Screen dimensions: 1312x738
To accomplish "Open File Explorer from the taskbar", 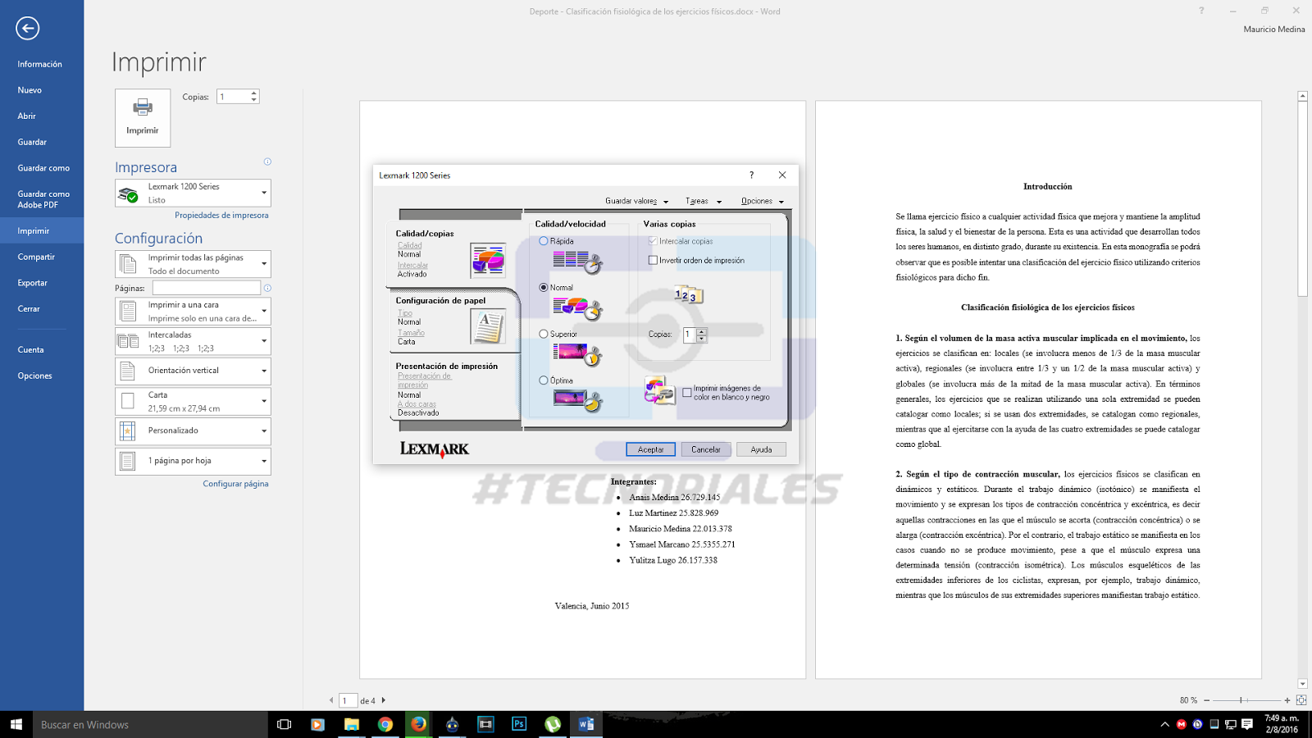I will (352, 725).
